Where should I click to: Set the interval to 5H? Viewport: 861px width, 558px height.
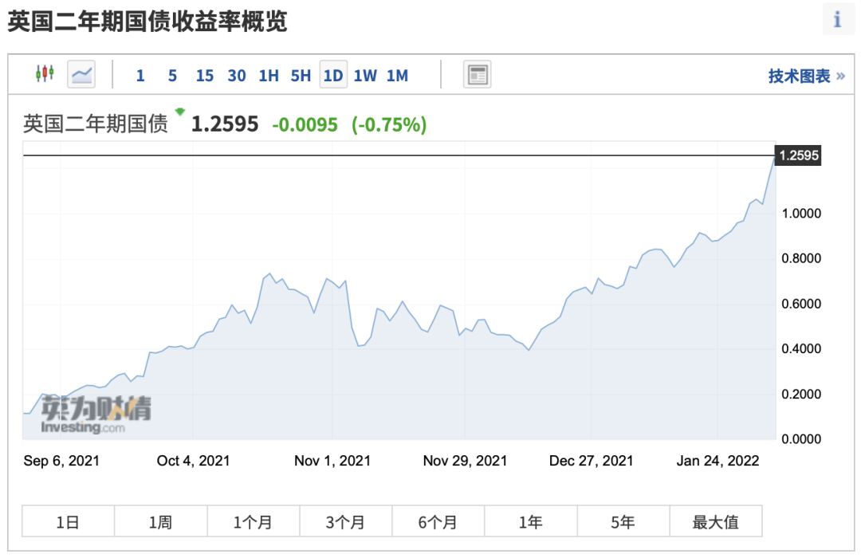(x=301, y=76)
